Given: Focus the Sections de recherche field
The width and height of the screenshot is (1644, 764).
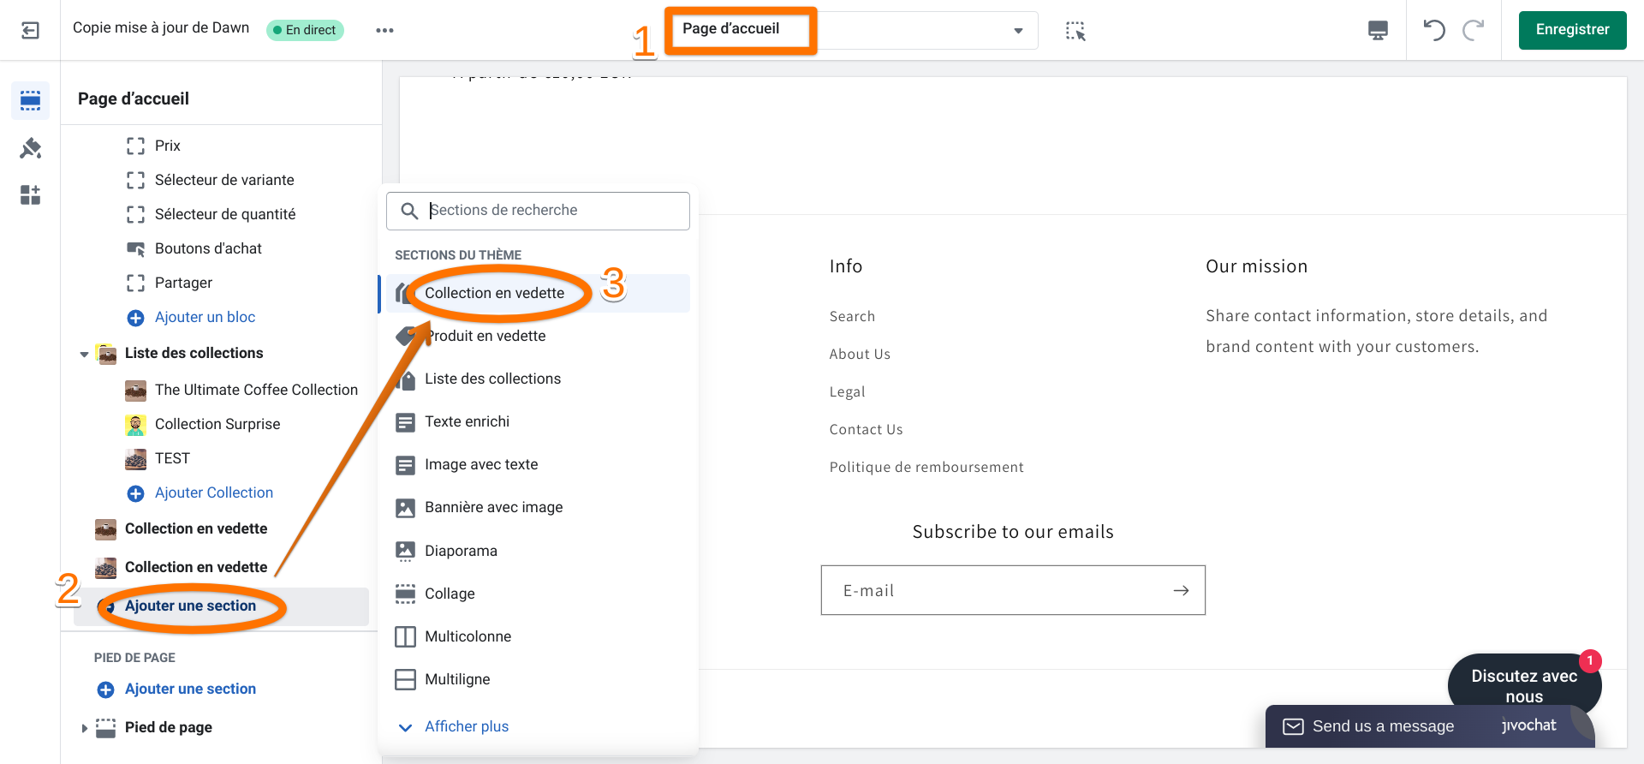Looking at the screenshot, I should coord(548,211).
